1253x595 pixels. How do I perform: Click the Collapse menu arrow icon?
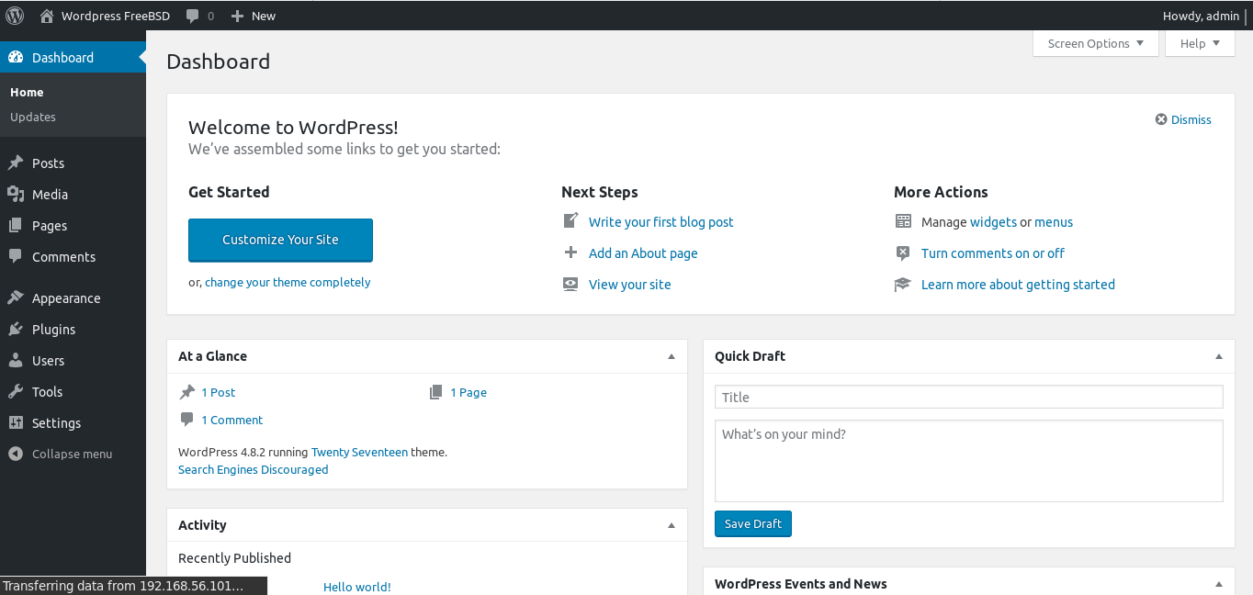click(x=16, y=454)
